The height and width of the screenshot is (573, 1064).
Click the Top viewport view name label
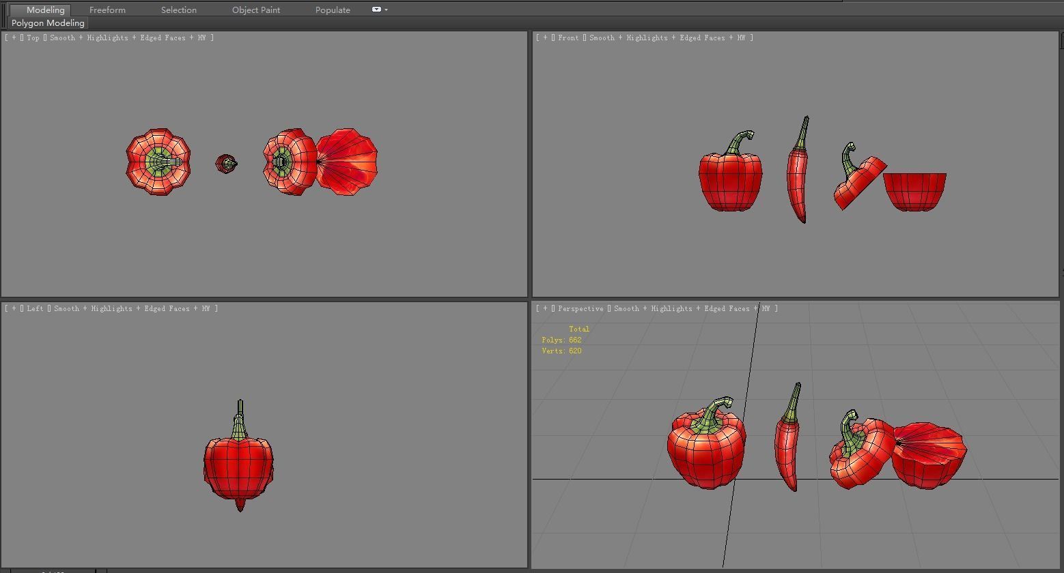click(x=33, y=38)
